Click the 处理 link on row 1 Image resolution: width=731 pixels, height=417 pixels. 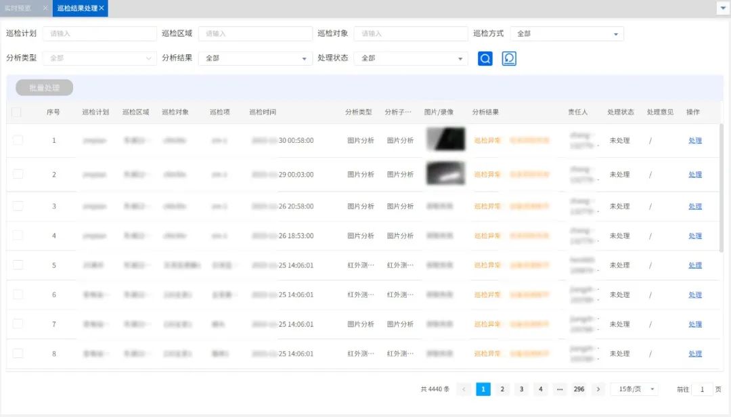pyautogui.click(x=694, y=140)
